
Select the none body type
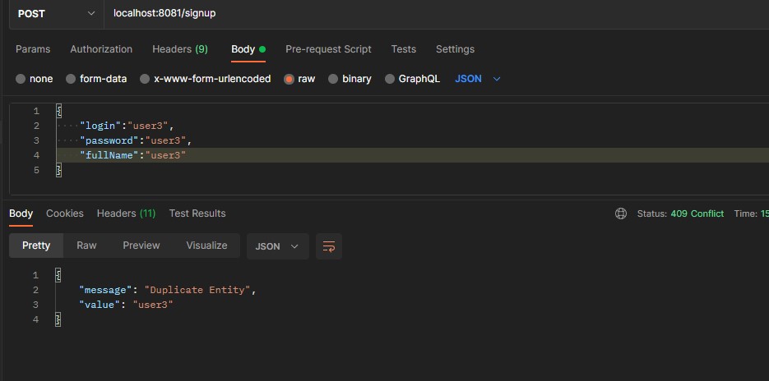(x=34, y=79)
